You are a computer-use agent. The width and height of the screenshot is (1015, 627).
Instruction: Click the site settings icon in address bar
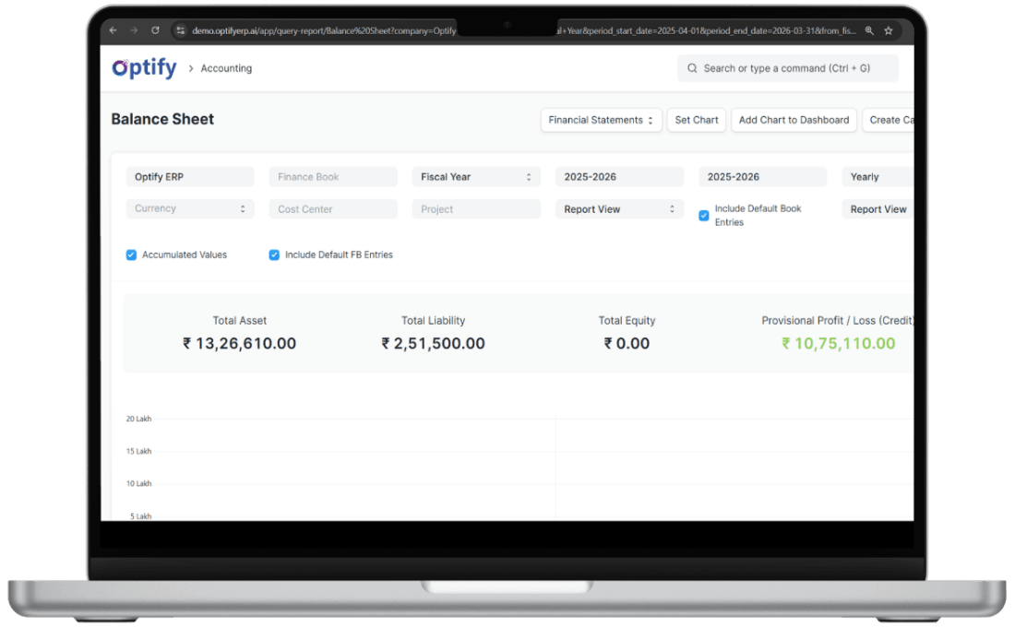(180, 30)
